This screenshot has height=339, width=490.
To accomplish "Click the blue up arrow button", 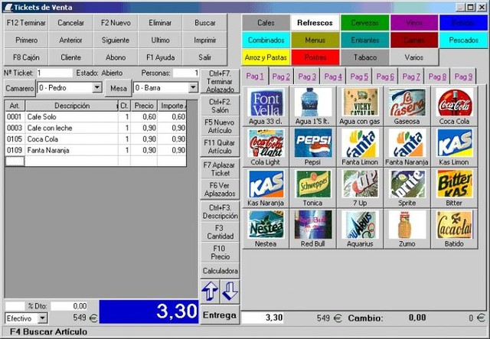I will [210, 292].
